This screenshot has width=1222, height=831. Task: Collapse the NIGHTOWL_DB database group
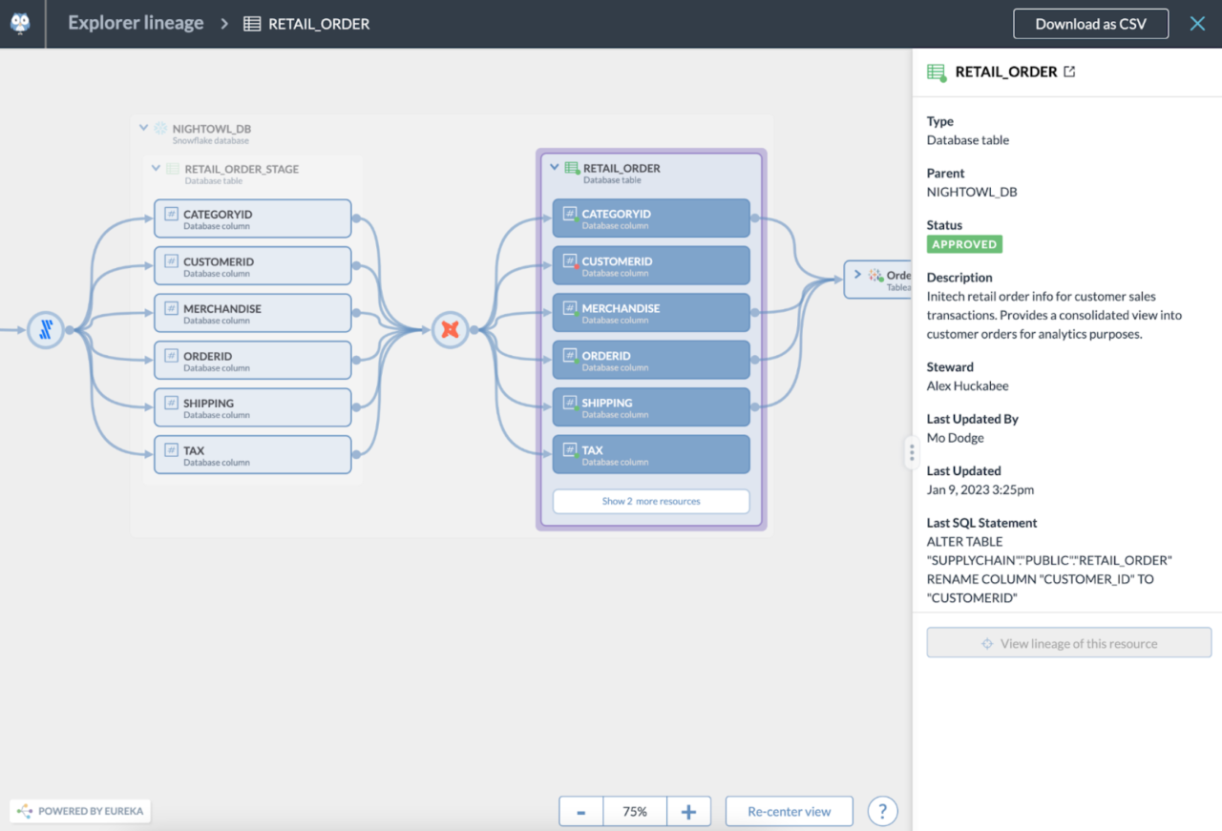pos(144,128)
